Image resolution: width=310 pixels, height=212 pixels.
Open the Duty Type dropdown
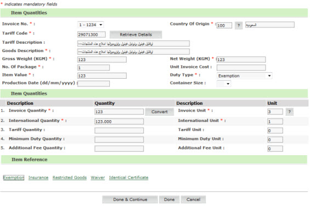tap(244, 76)
